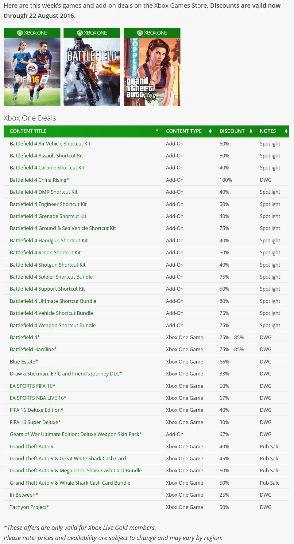
Task: Open Battlefield 4 Soldier Shortcut Bundle link
Action: point(51,277)
